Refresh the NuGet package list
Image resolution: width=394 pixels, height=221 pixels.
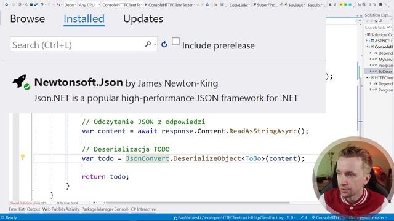164,44
